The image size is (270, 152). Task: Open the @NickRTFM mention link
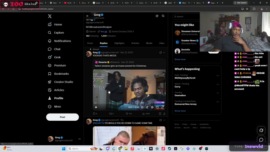coord(99,123)
